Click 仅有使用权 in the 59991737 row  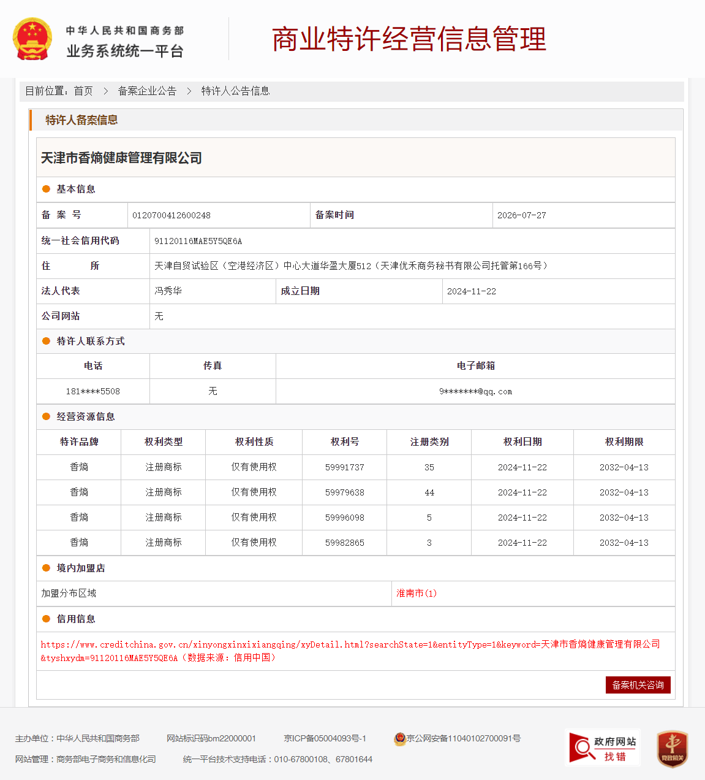254,467
